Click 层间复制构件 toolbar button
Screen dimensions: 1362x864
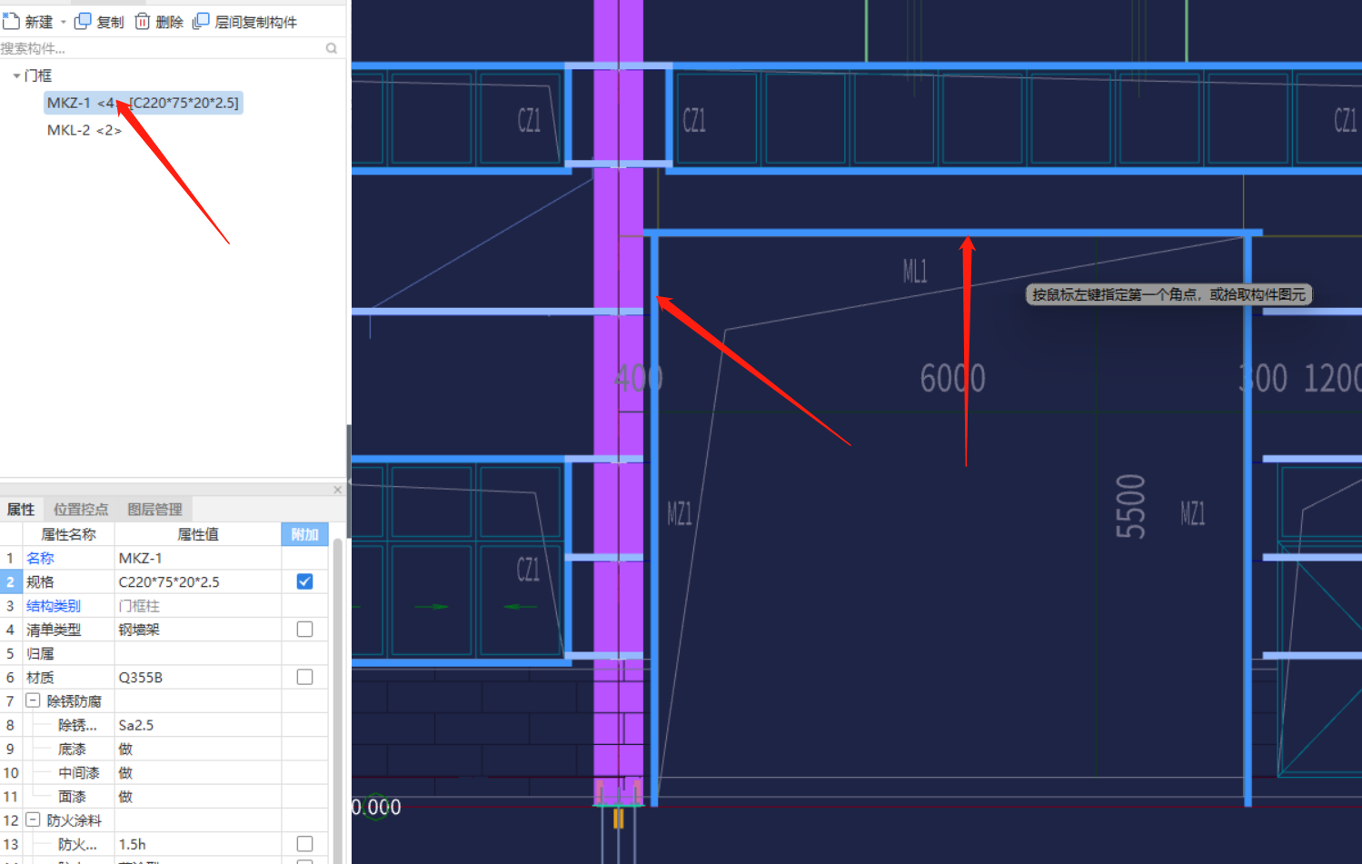coord(245,22)
